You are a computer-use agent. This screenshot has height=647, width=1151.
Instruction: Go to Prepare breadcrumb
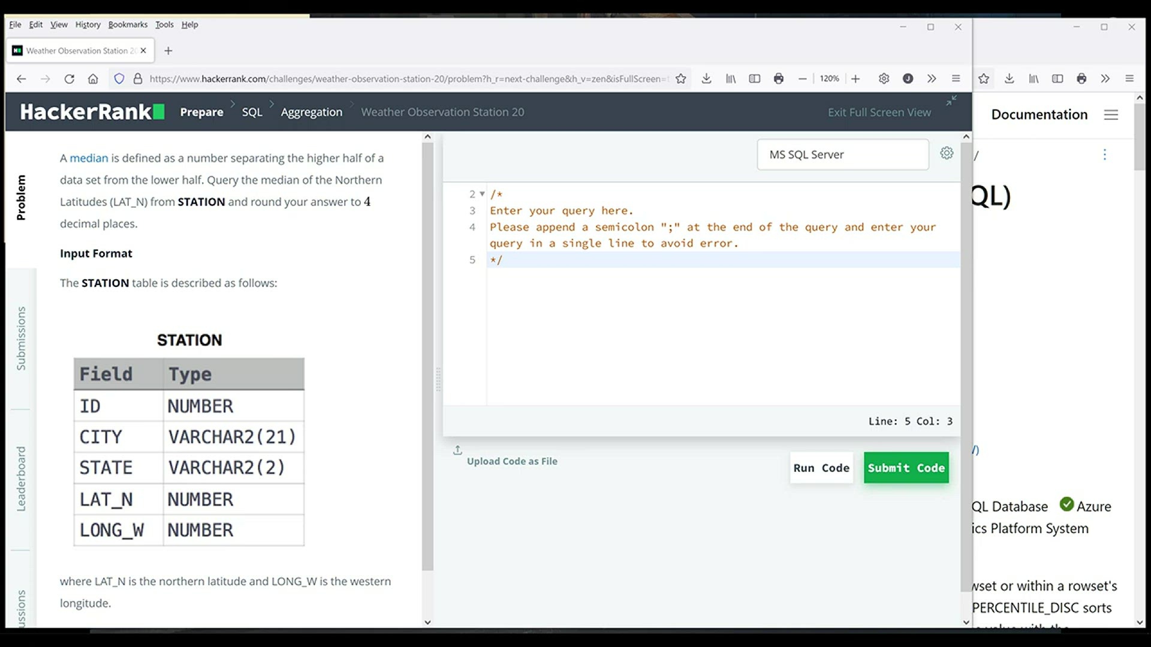pos(201,112)
